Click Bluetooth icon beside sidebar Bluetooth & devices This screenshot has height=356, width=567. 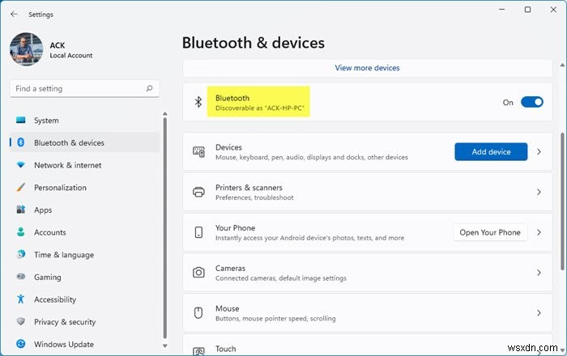[21, 142]
